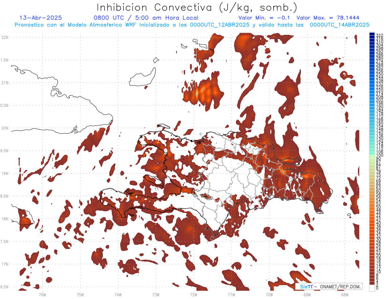Click the '71W' longitude label
Screen dimensions: 387x299
(231, 294)
